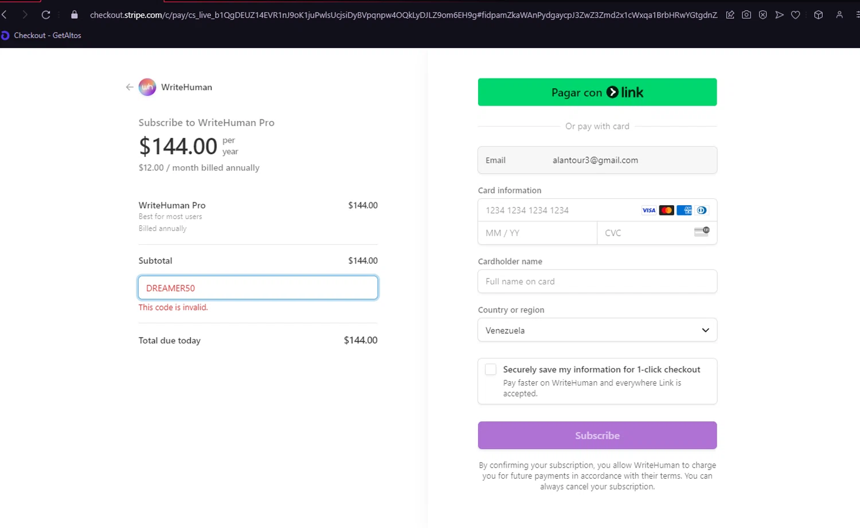
Task: Open the browser profile account icon
Action: [x=839, y=15]
